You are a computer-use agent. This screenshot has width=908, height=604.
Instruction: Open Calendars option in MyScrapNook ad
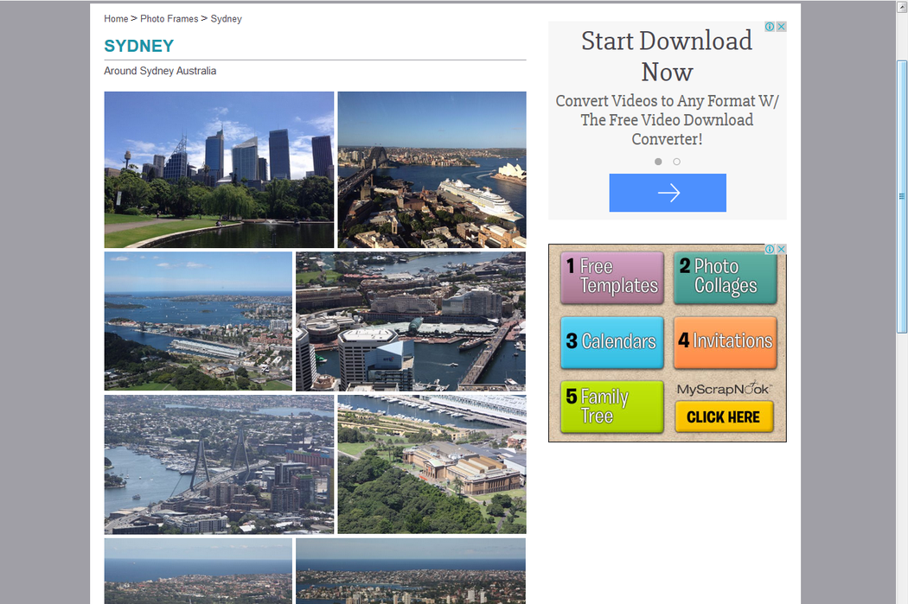tap(612, 341)
